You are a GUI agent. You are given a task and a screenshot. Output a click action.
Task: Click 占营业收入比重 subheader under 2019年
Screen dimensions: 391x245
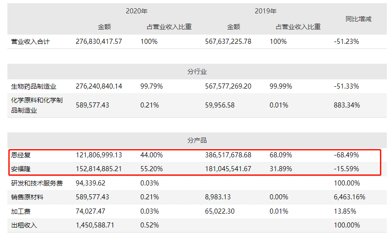pyautogui.click(x=298, y=27)
